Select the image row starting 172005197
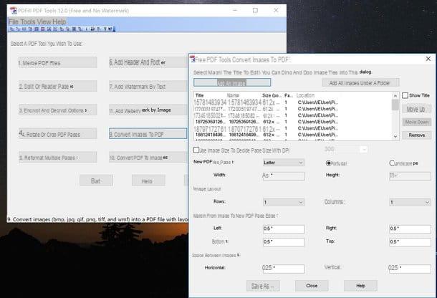The image size is (437, 298). tap(292, 109)
